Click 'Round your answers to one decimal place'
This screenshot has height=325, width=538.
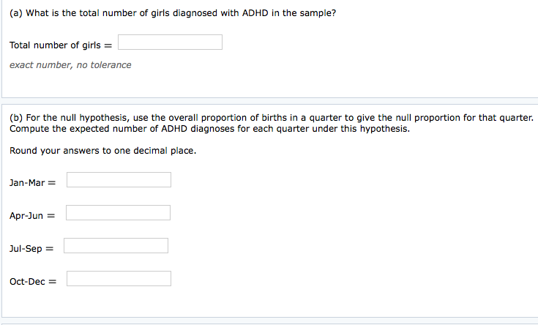[103, 151]
